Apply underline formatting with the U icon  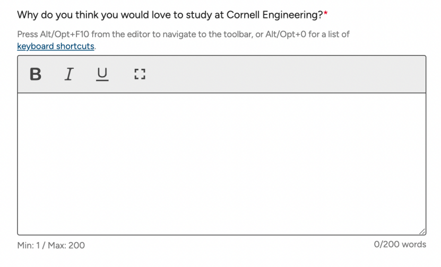pos(102,74)
